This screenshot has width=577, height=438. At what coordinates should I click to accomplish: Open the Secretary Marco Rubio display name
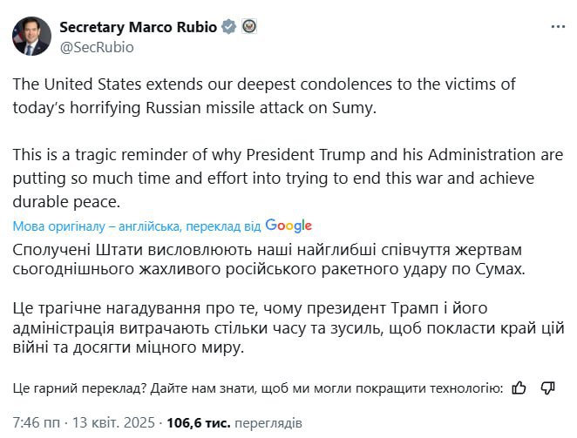pos(139,27)
